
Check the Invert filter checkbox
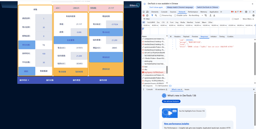tap(233, 19)
